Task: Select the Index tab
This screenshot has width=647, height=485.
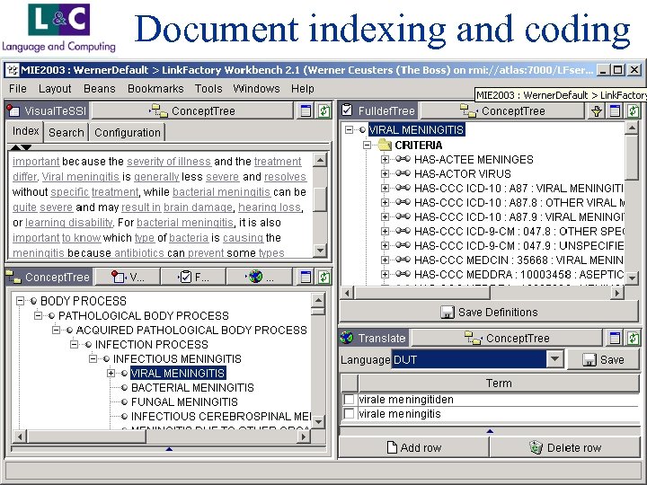Action: (25, 131)
